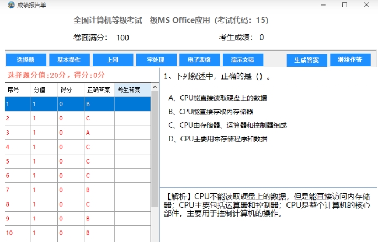Click the 分值 column header
The width and height of the screenshot is (378, 242).
tap(44, 90)
